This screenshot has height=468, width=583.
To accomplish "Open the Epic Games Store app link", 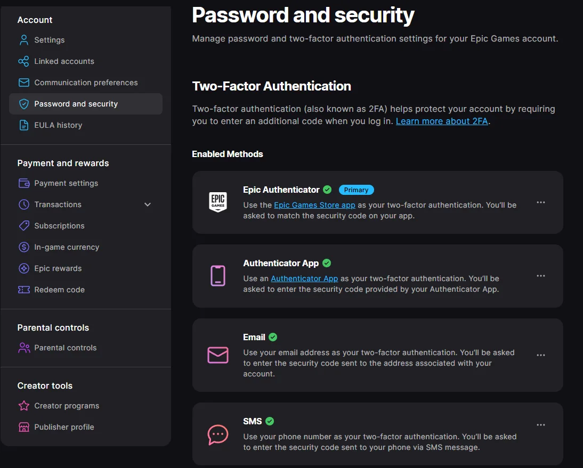I will [x=314, y=205].
